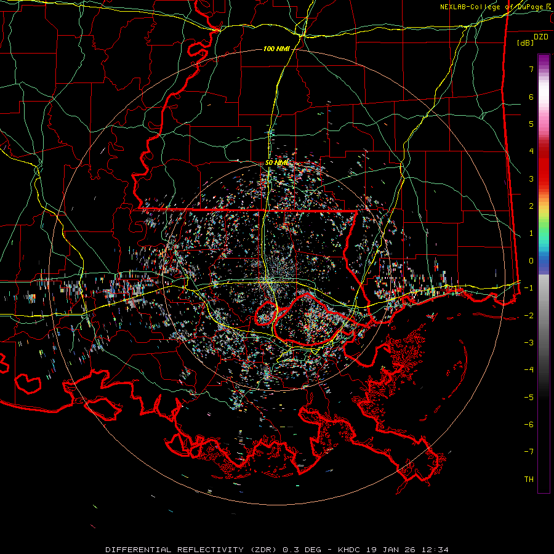The height and width of the screenshot is (554, 554).
Task: Select the "-2" value on the dB scale
Action: click(529, 316)
